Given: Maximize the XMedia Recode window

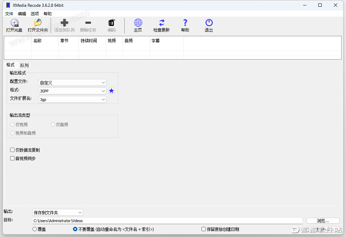Looking at the screenshot, I should [x=320, y=5].
